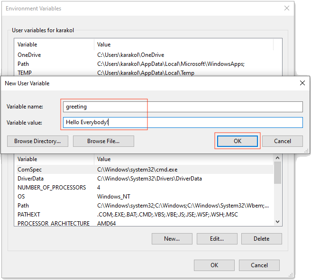Viewport: 311px width, 280px height.
Task: Click the Windows_NT value cell
Action: pos(114,197)
